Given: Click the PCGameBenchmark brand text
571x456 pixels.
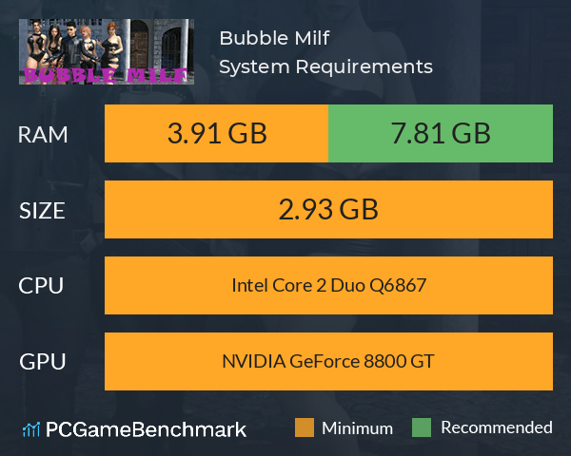Looking at the screenshot, I should (x=146, y=429).
